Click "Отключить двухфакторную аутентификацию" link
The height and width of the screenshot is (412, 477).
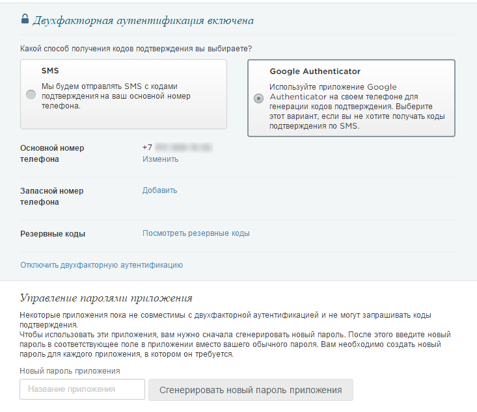[102, 265]
